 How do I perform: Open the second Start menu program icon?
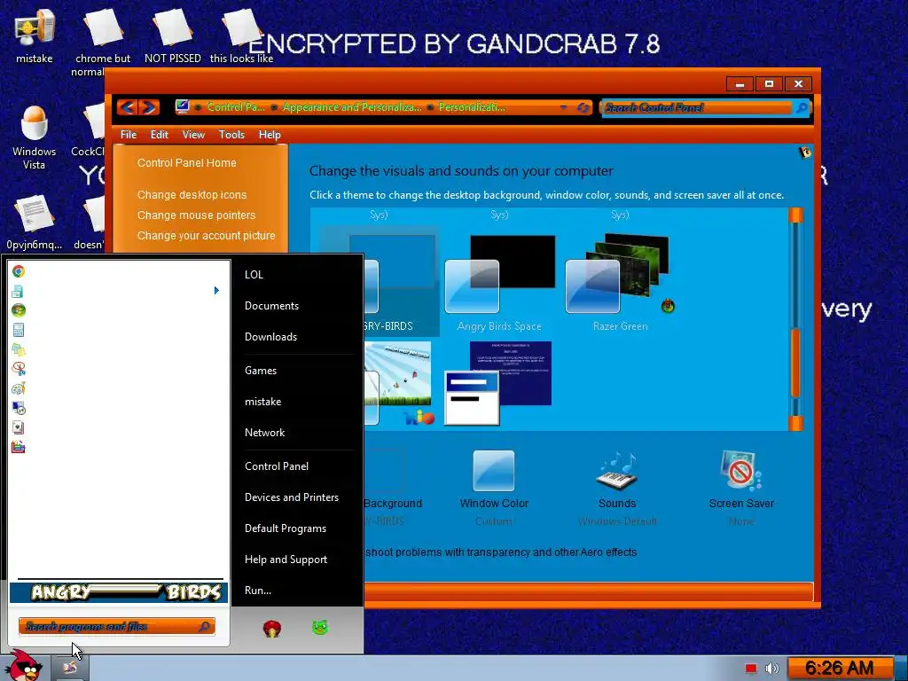pos(19,291)
